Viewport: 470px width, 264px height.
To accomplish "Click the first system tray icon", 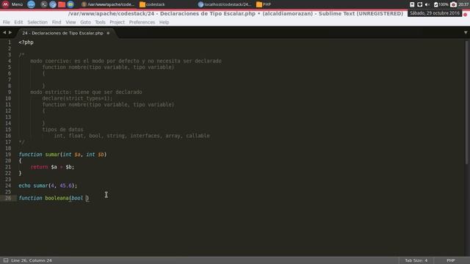I will pos(412,4).
